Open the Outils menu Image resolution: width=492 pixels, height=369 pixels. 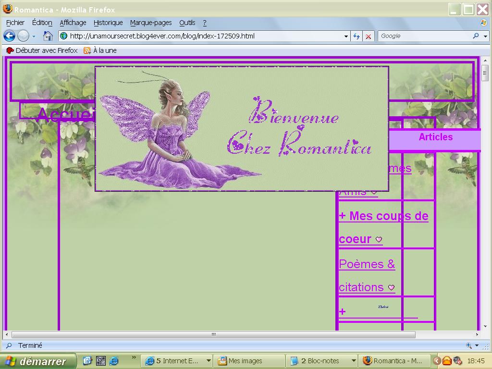pos(187,23)
